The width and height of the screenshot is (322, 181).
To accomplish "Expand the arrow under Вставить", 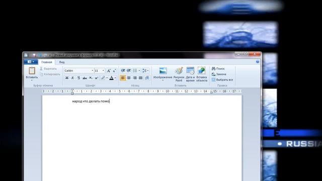I will click(32, 80).
